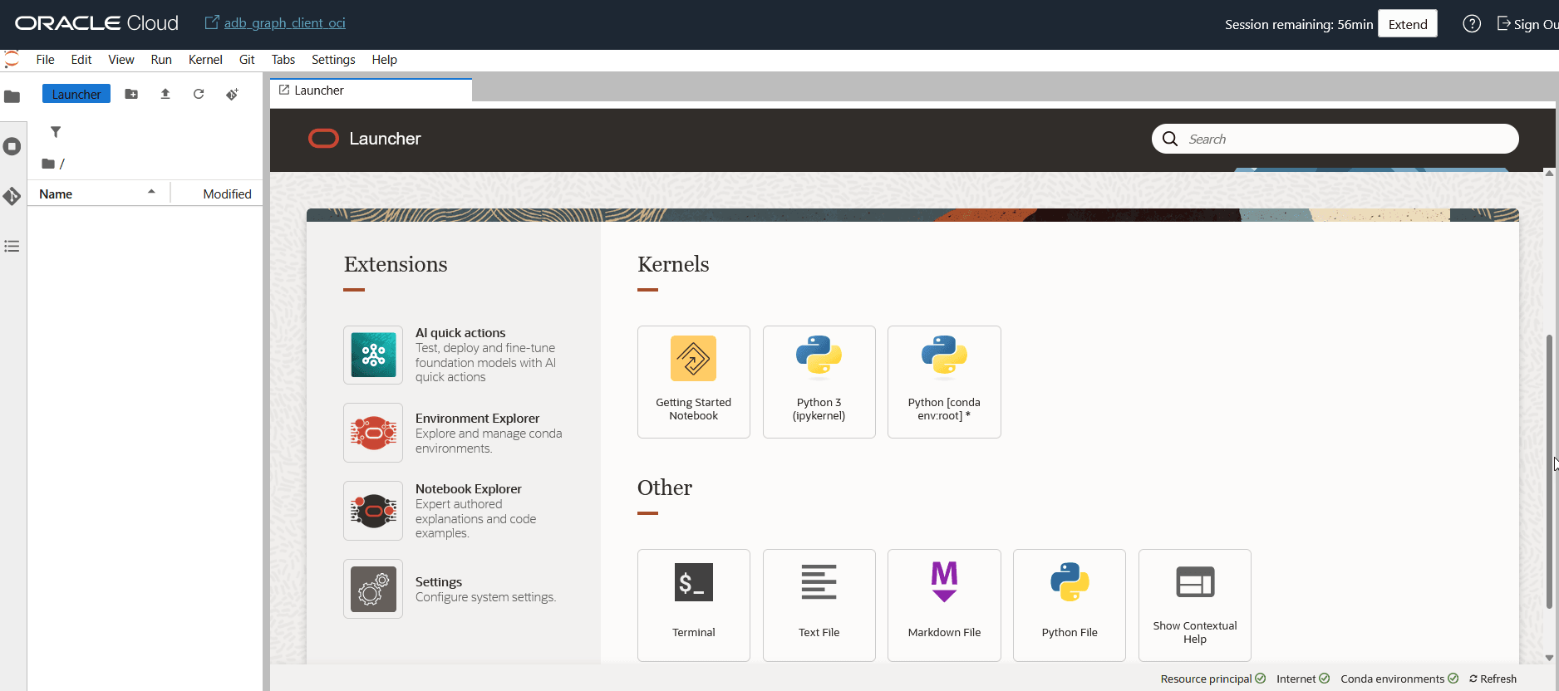Click Resource principal status indicator
Viewport: 1559px width, 691px height.
[1213, 679]
